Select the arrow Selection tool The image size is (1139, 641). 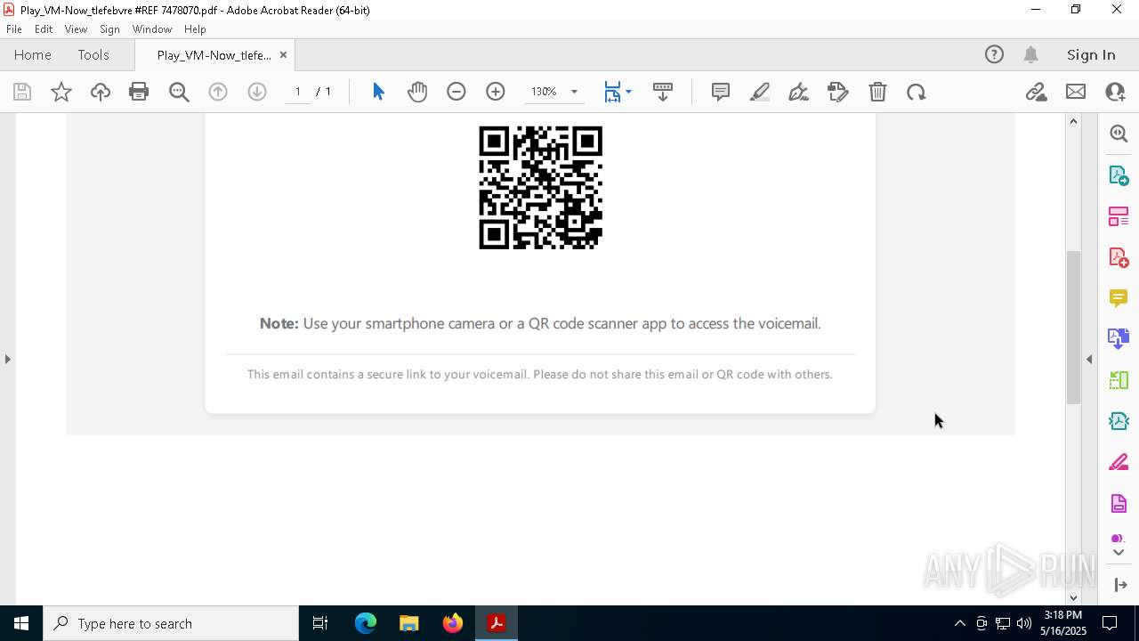378,92
